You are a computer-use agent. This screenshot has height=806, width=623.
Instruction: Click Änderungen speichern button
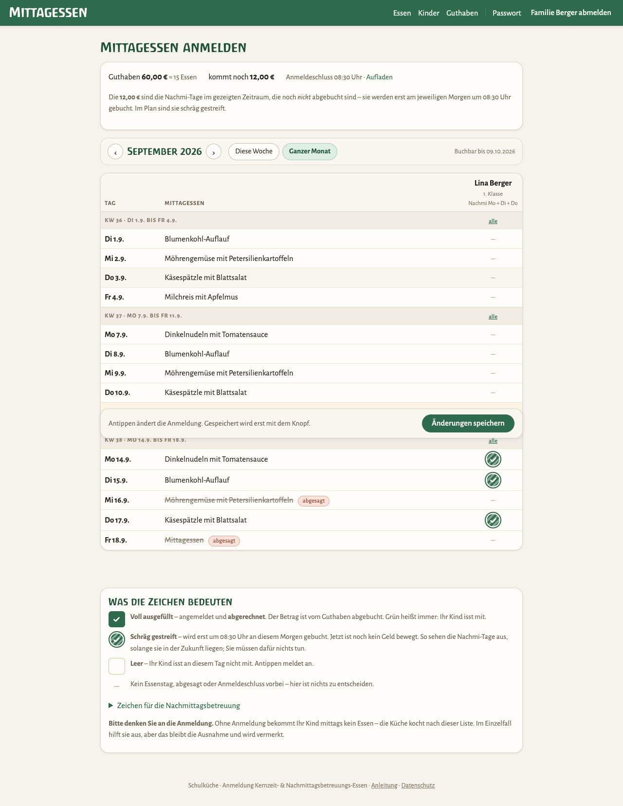click(468, 423)
